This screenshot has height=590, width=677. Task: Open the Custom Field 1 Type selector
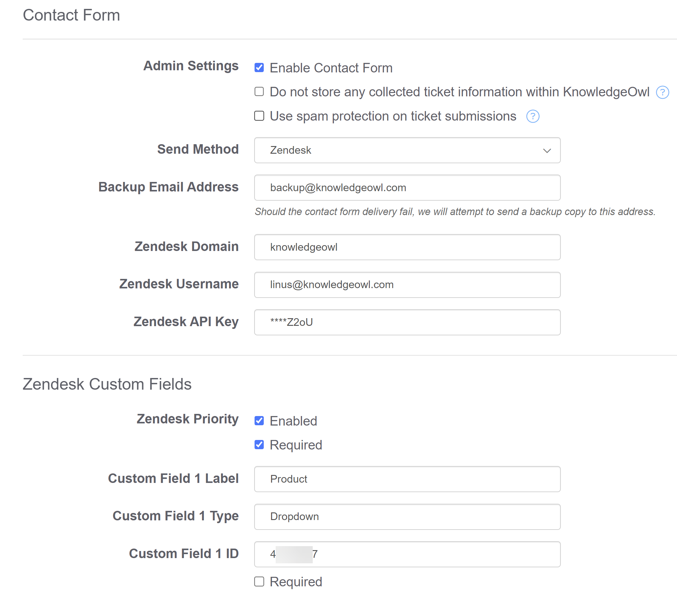click(407, 517)
